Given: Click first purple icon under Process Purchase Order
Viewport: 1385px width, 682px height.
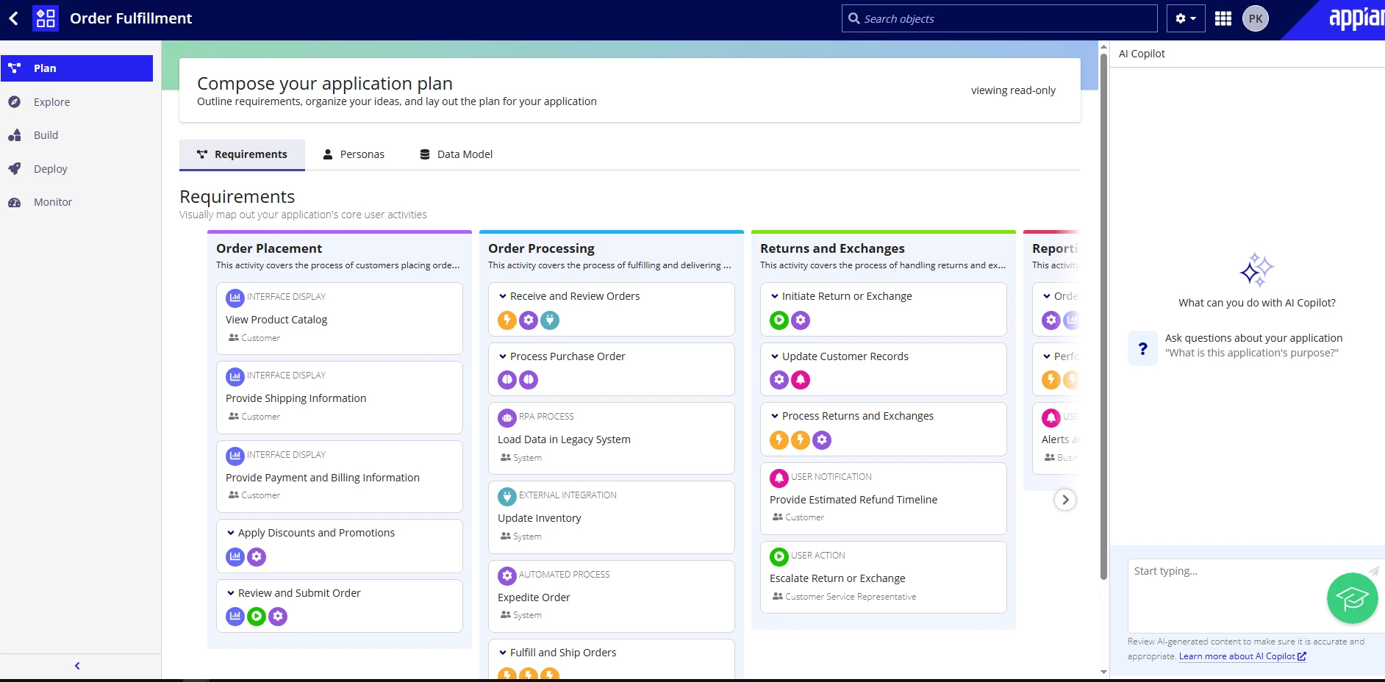Looking at the screenshot, I should click(507, 380).
